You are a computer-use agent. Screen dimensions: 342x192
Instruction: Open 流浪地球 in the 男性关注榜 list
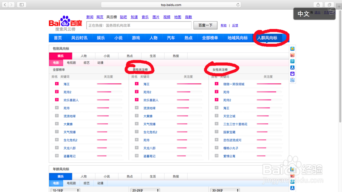tap(149, 108)
